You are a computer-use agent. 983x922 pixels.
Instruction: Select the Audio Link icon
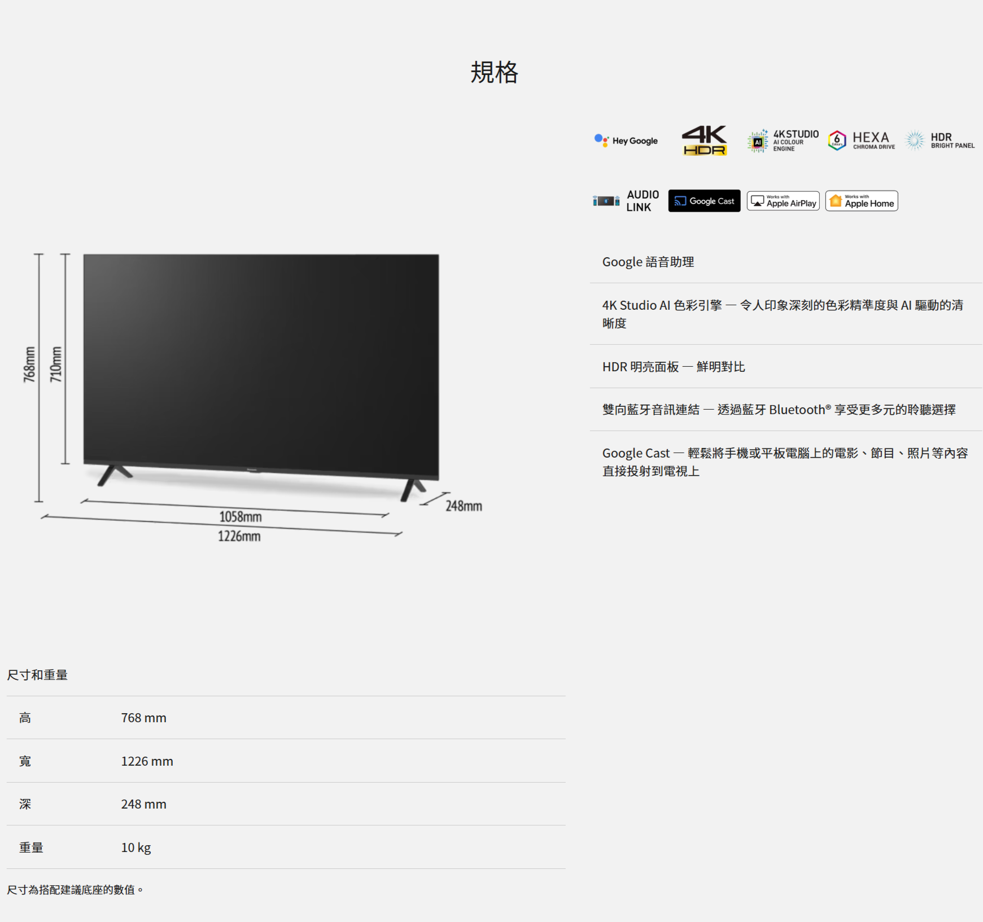[626, 201]
